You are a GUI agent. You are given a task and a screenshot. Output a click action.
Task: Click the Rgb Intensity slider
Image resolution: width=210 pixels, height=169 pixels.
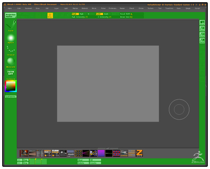click(x=83, y=17)
